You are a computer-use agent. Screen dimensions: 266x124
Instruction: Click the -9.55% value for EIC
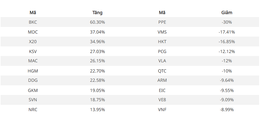227,90
